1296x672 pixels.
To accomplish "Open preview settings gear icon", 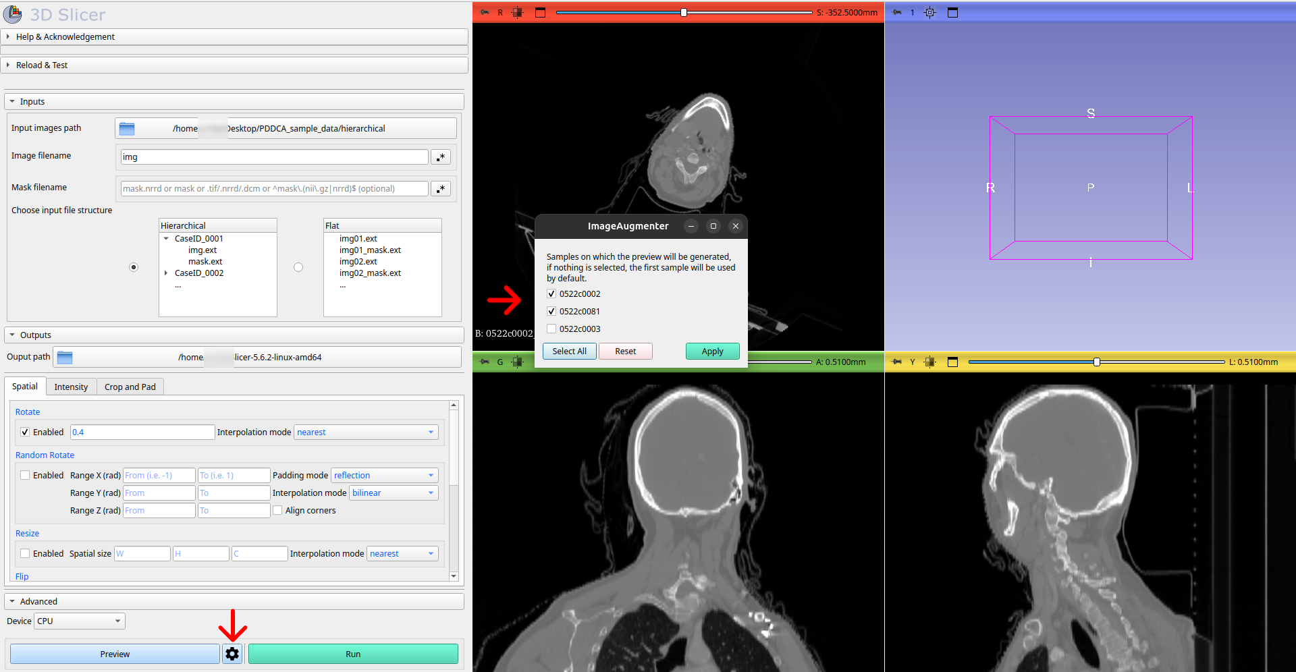I will (x=232, y=654).
